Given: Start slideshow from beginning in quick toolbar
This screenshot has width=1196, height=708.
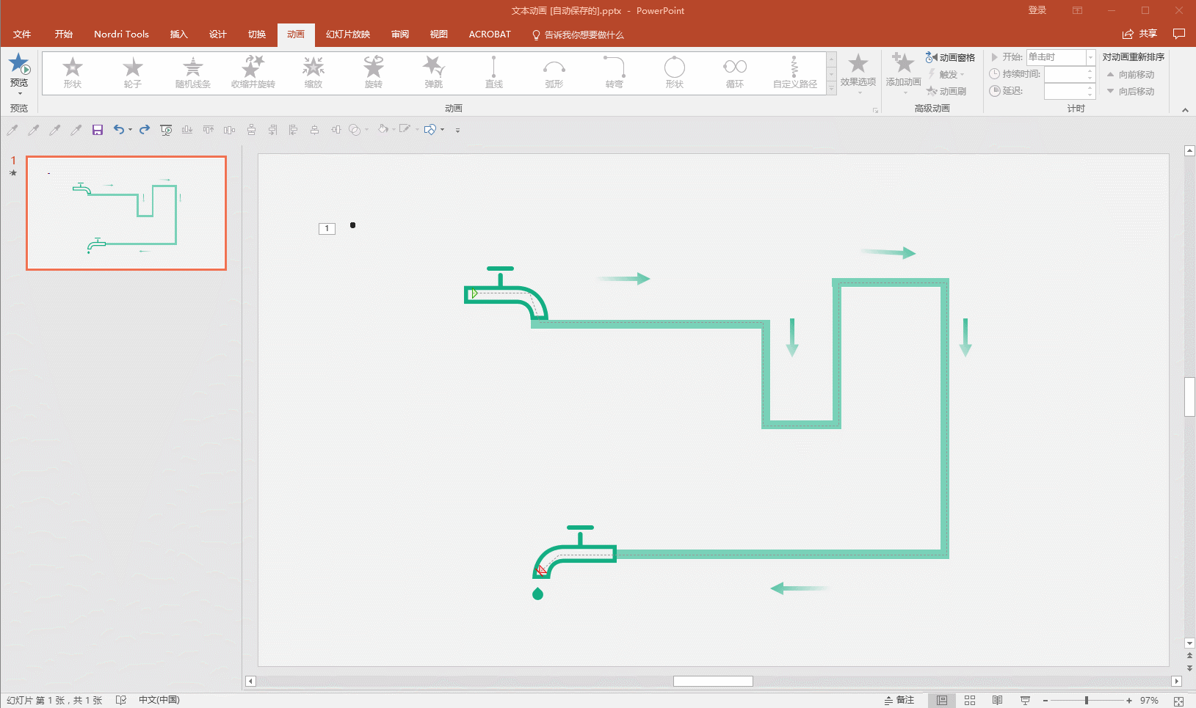Looking at the screenshot, I should point(166,130).
